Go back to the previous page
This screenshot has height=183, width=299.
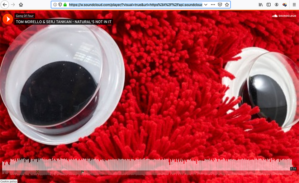click(x=5, y=5)
